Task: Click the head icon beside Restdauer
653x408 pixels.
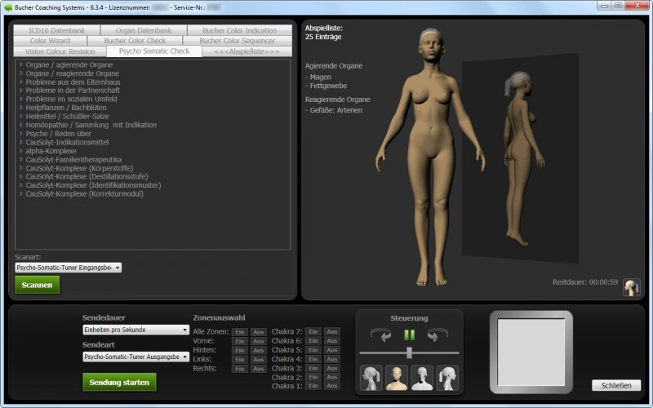Action: [631, 287]
